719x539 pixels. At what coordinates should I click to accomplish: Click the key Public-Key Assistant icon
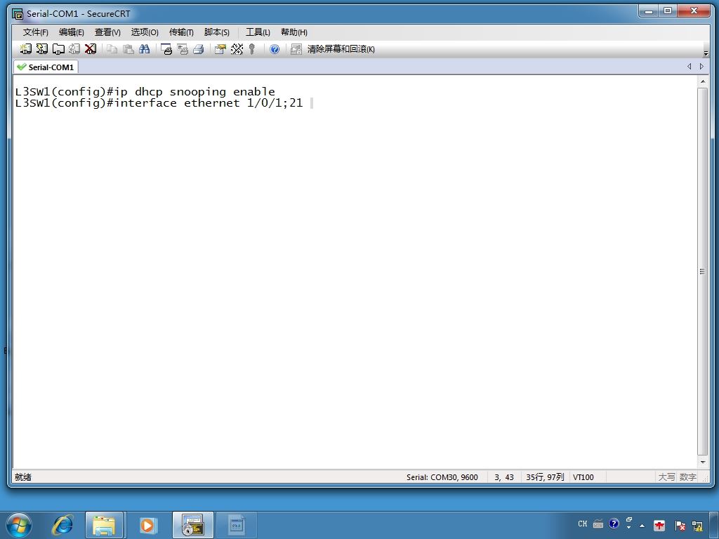(x=252, y=49)
